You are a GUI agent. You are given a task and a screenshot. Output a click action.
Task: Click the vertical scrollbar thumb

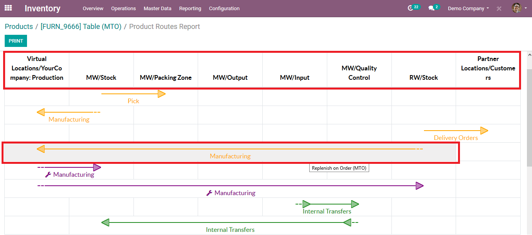tap(529, 117)
